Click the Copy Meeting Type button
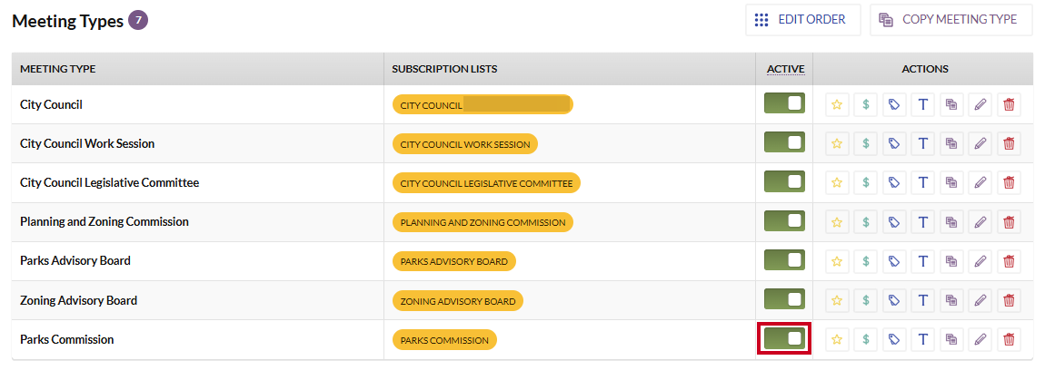The height and width of the screenshot is (380, 1045). pyautogui.click(x=950, y=20)
